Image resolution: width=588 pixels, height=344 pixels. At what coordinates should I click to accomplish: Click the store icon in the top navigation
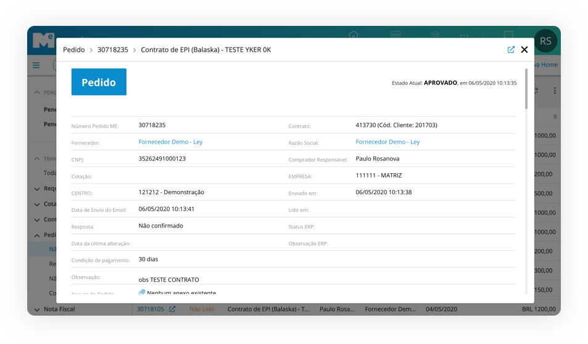[395, 35]
